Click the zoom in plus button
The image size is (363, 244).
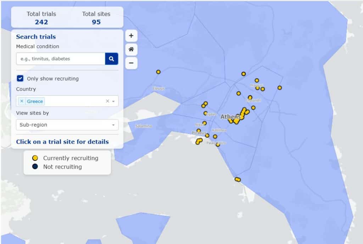point(131,36)
